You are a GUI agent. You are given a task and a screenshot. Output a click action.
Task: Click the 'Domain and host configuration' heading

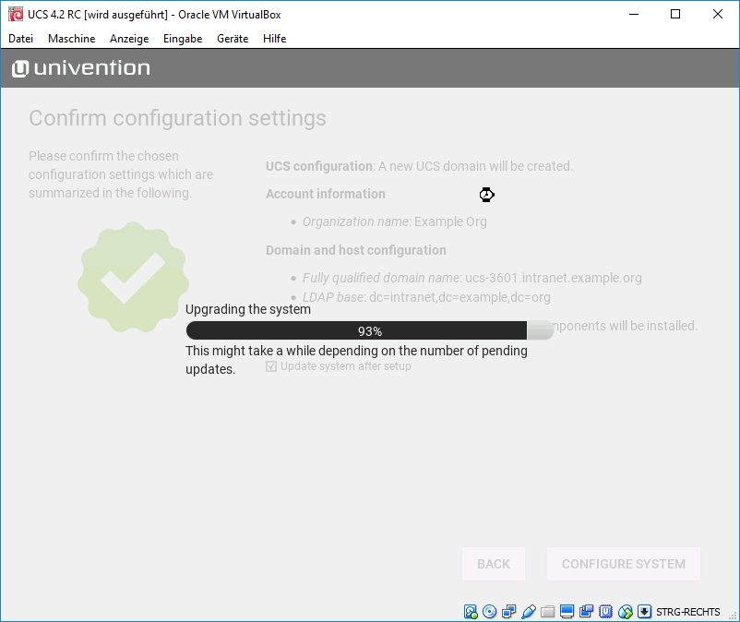[x=356, y=250]
